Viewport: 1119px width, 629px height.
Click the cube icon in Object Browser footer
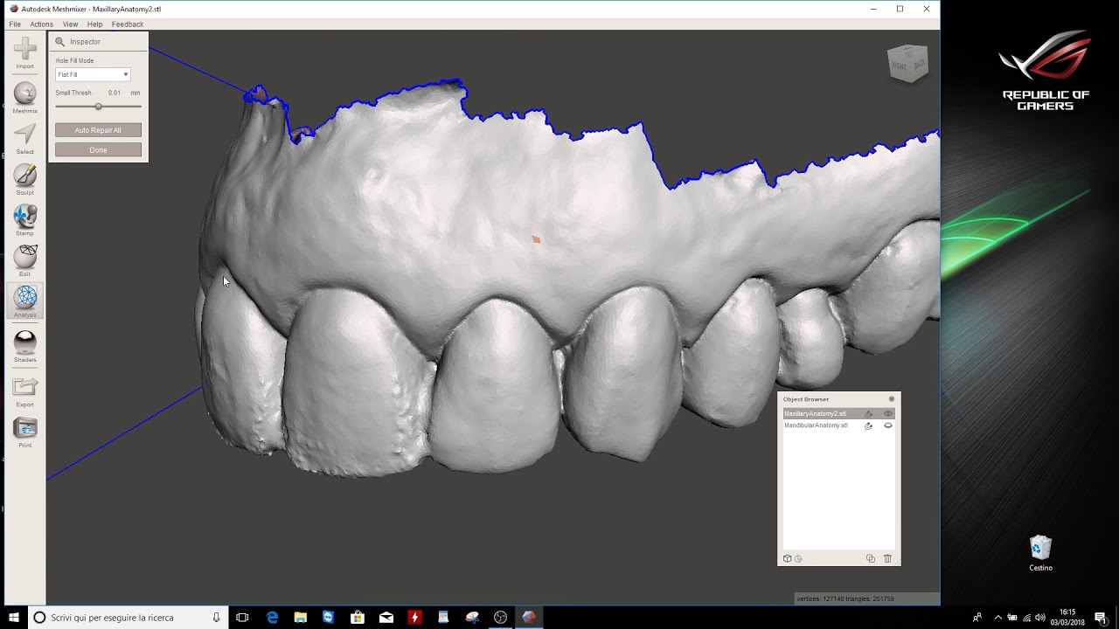coord(787,558)
